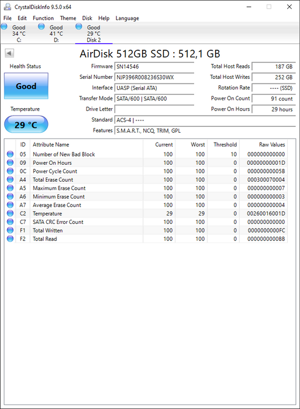This screenshot has width=300, height=409.
Task: Minimize the CrystalDiskInfo window
Action: pos(249,7)
